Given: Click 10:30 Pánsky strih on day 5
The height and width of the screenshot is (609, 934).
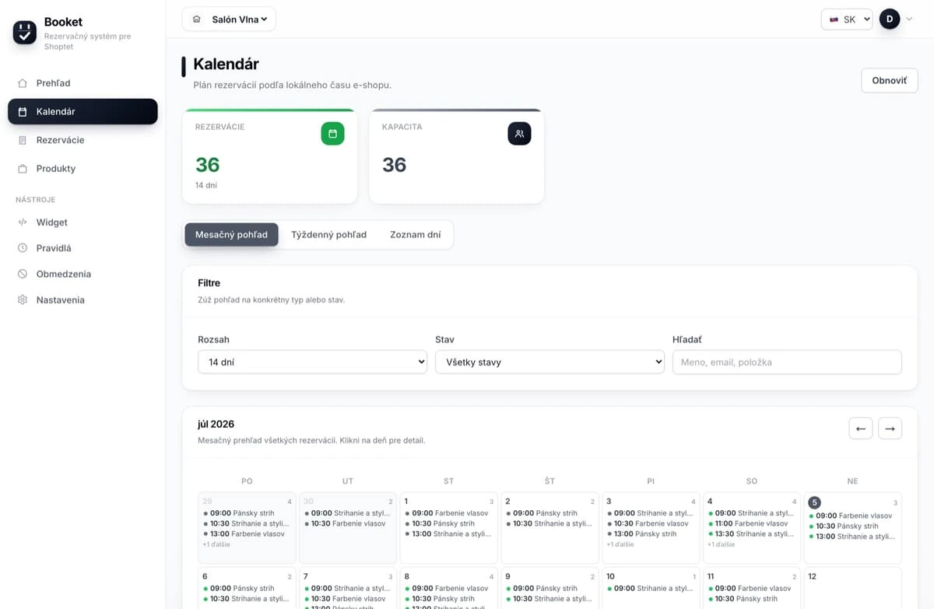Looking at the screenshot, I should point(845,526).
